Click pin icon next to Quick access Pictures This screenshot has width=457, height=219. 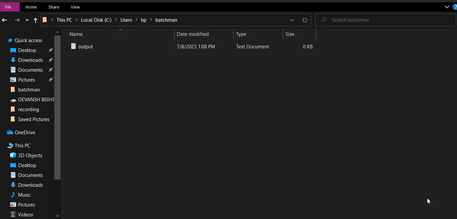coord(50,80)
